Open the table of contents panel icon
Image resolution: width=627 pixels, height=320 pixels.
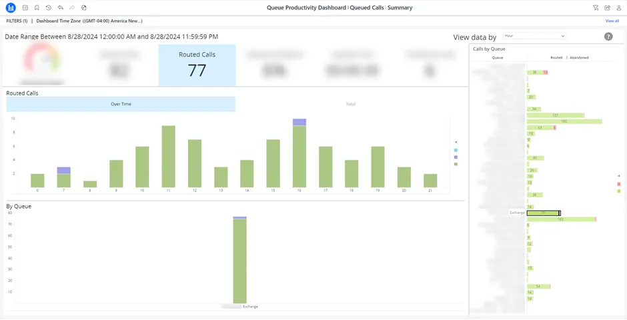tap(25, 7)
